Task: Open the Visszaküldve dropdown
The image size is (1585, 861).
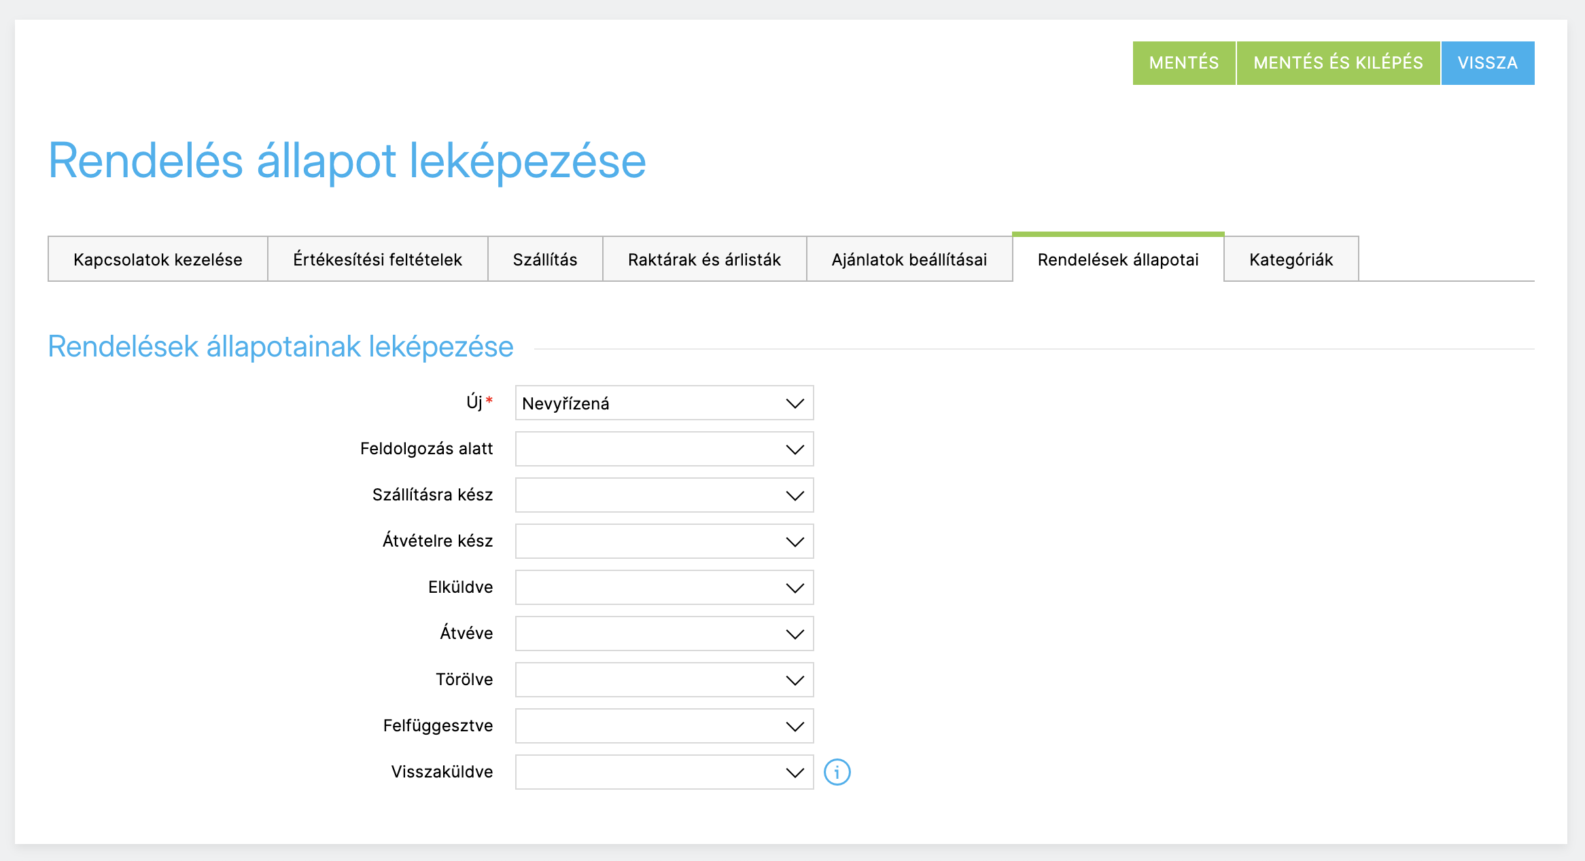Action: (x=664, y=773)
